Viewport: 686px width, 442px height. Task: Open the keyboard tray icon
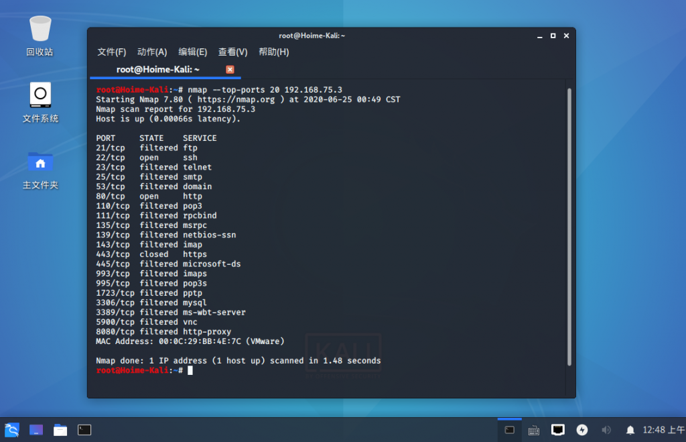click(534, 430)
